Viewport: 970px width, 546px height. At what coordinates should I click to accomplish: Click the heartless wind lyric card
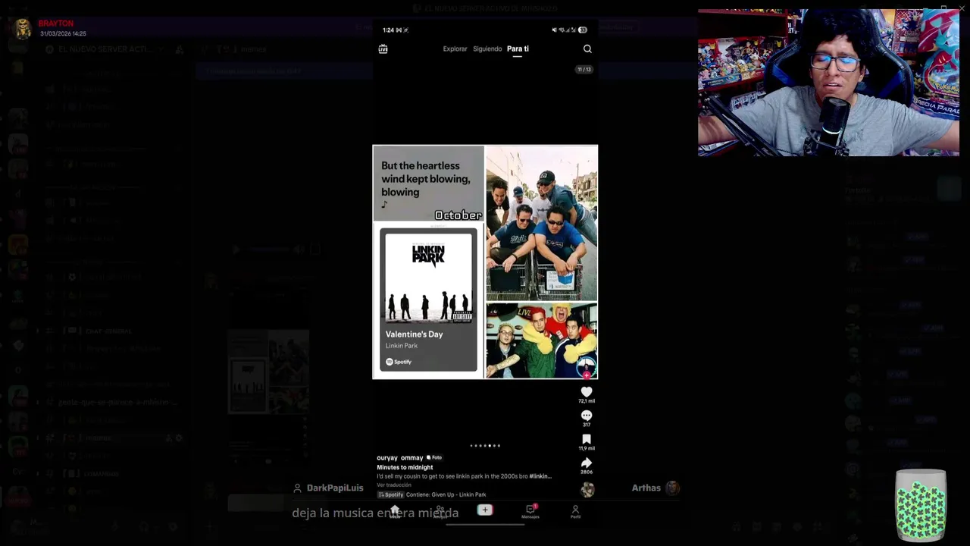click(428, 183)
